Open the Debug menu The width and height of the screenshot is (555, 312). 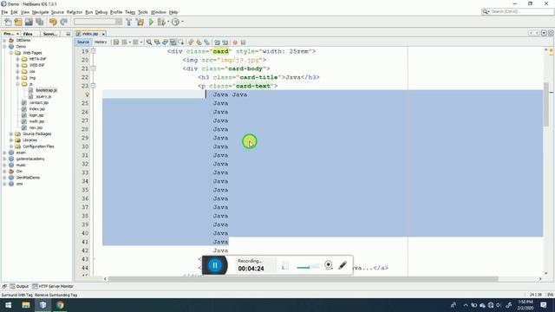click(x=101, y=12)
